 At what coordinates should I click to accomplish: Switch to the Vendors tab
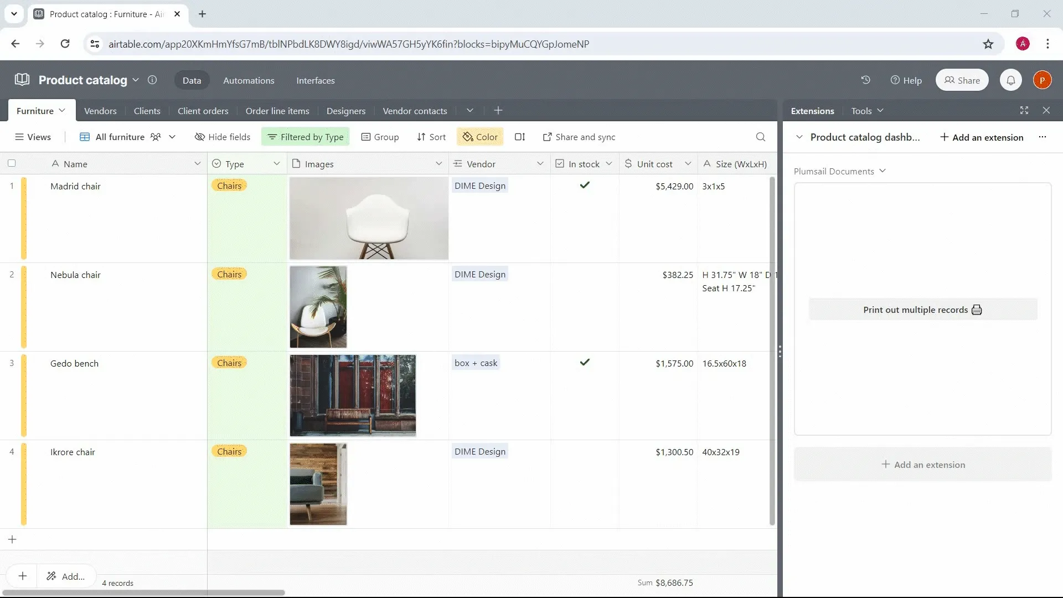point(100,110)
